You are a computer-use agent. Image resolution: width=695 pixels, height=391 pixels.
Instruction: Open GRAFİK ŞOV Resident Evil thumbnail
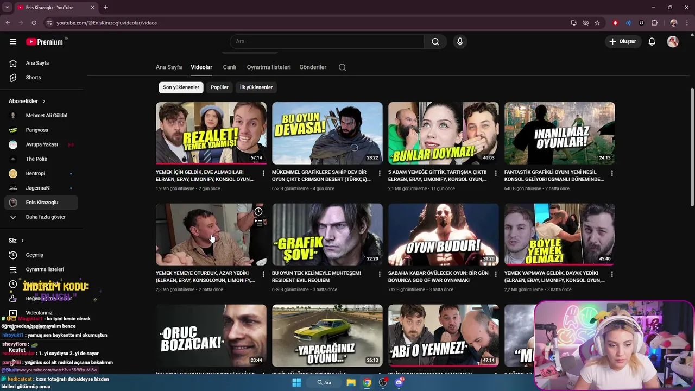point(327,234)
